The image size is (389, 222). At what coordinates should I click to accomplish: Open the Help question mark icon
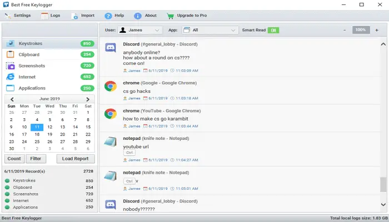[108, 16]
